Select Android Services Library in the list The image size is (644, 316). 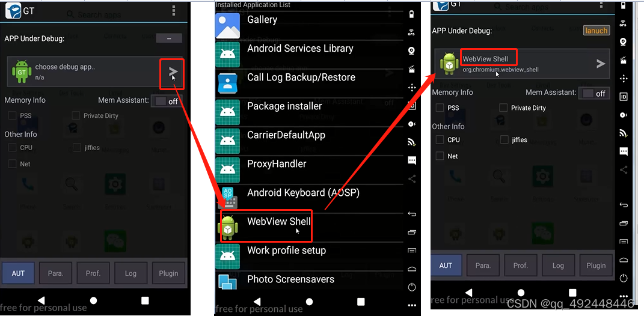(309, 55)
